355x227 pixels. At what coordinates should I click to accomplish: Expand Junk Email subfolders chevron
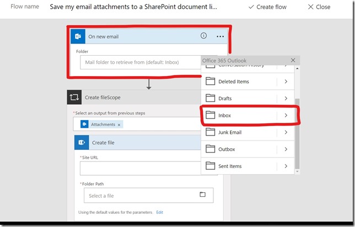point(286,132)
